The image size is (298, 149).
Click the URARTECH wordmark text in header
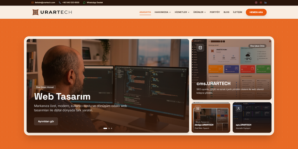point(56,12)
